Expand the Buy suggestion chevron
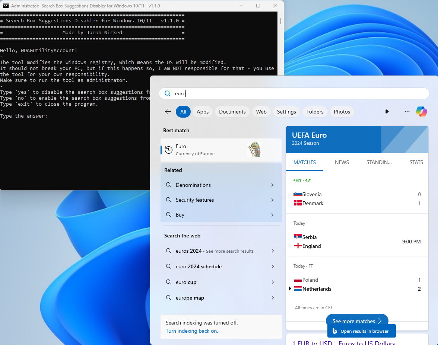 pyautogui.click(x=272, y=215)
